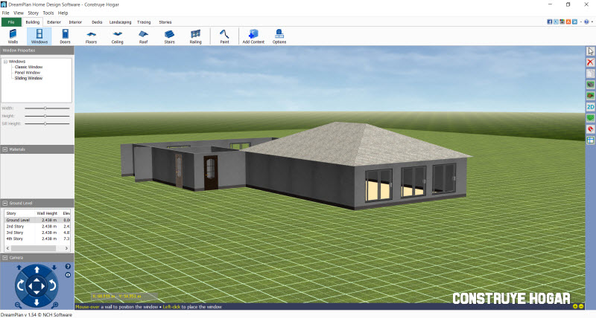Viewport: 596px width, 318px height.
Task: Click the copy pages icon in right toolbar
Action: click(590, 74)
